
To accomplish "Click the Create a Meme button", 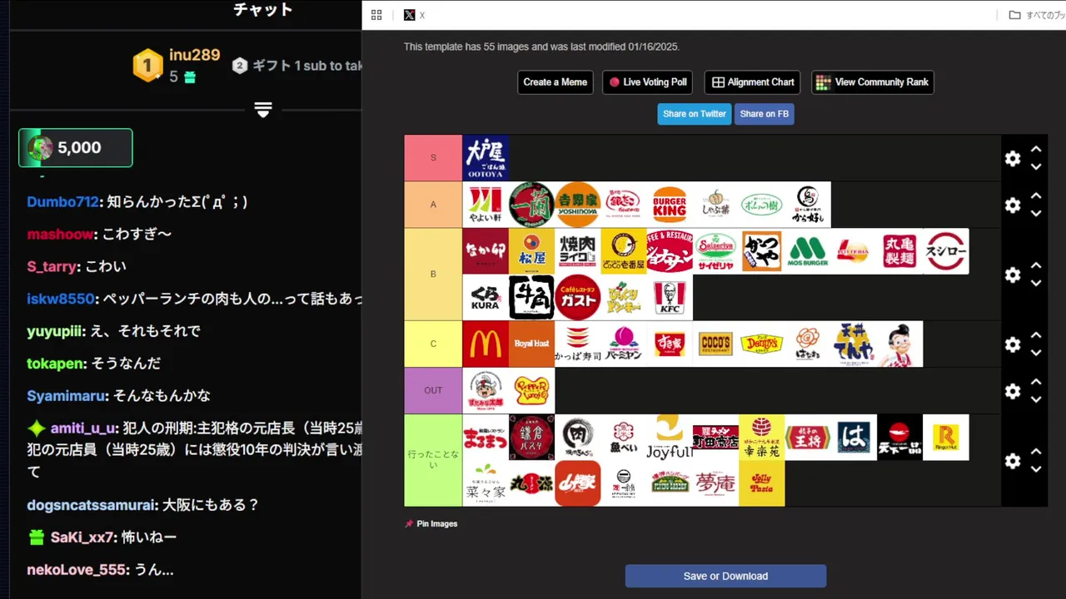I will click(555, 82).
